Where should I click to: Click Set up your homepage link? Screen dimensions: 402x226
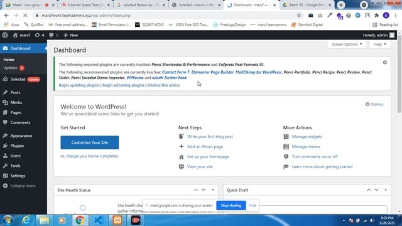[x=208, y=156]
